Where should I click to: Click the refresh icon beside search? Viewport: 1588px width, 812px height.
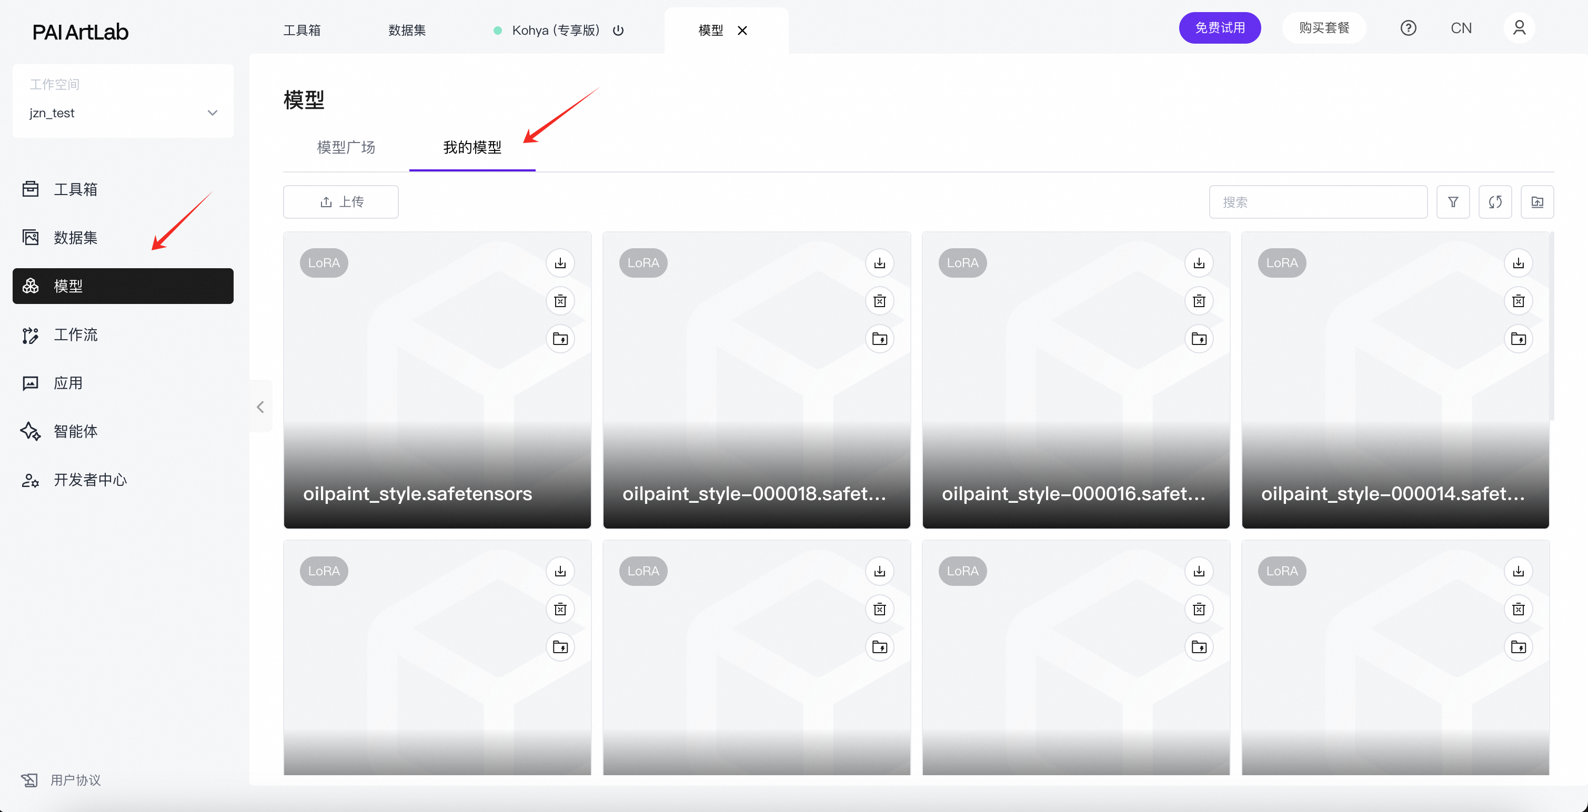tap(1494, 202)
